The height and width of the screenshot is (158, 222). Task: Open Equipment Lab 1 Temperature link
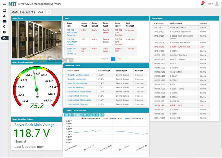tap(79, 92)
